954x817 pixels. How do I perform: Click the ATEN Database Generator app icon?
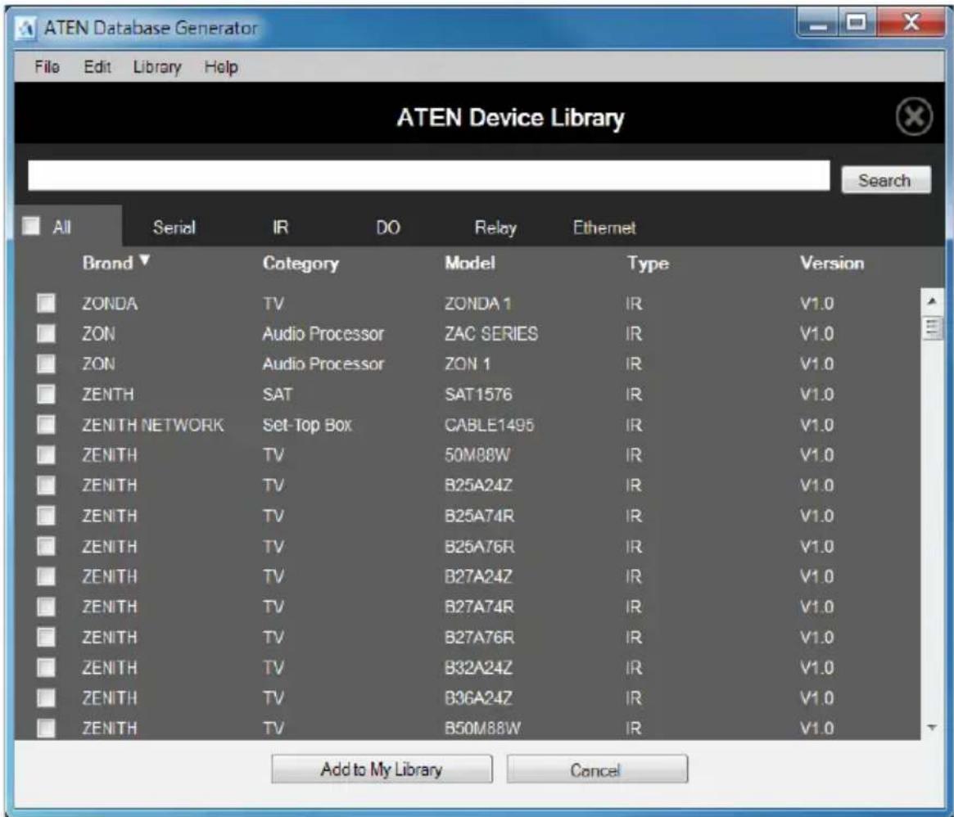[25, 28]
